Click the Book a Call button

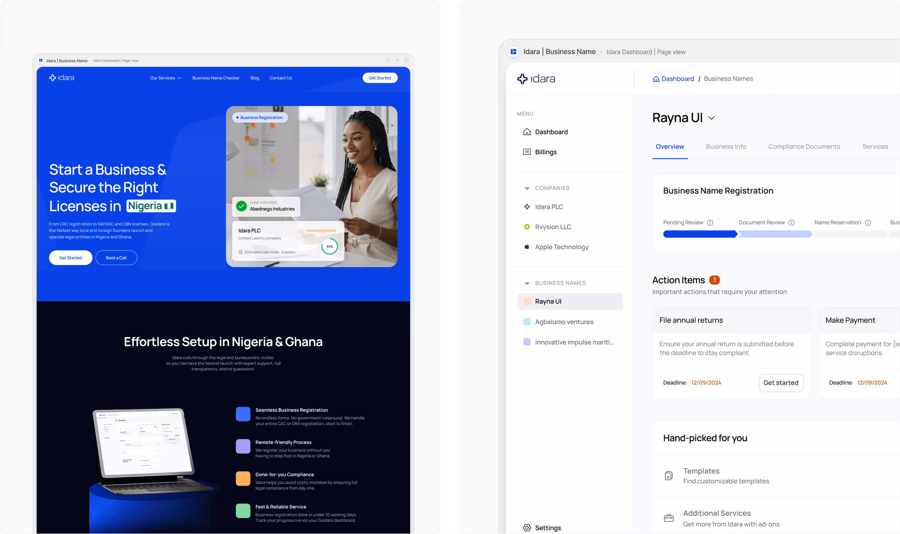116,258
